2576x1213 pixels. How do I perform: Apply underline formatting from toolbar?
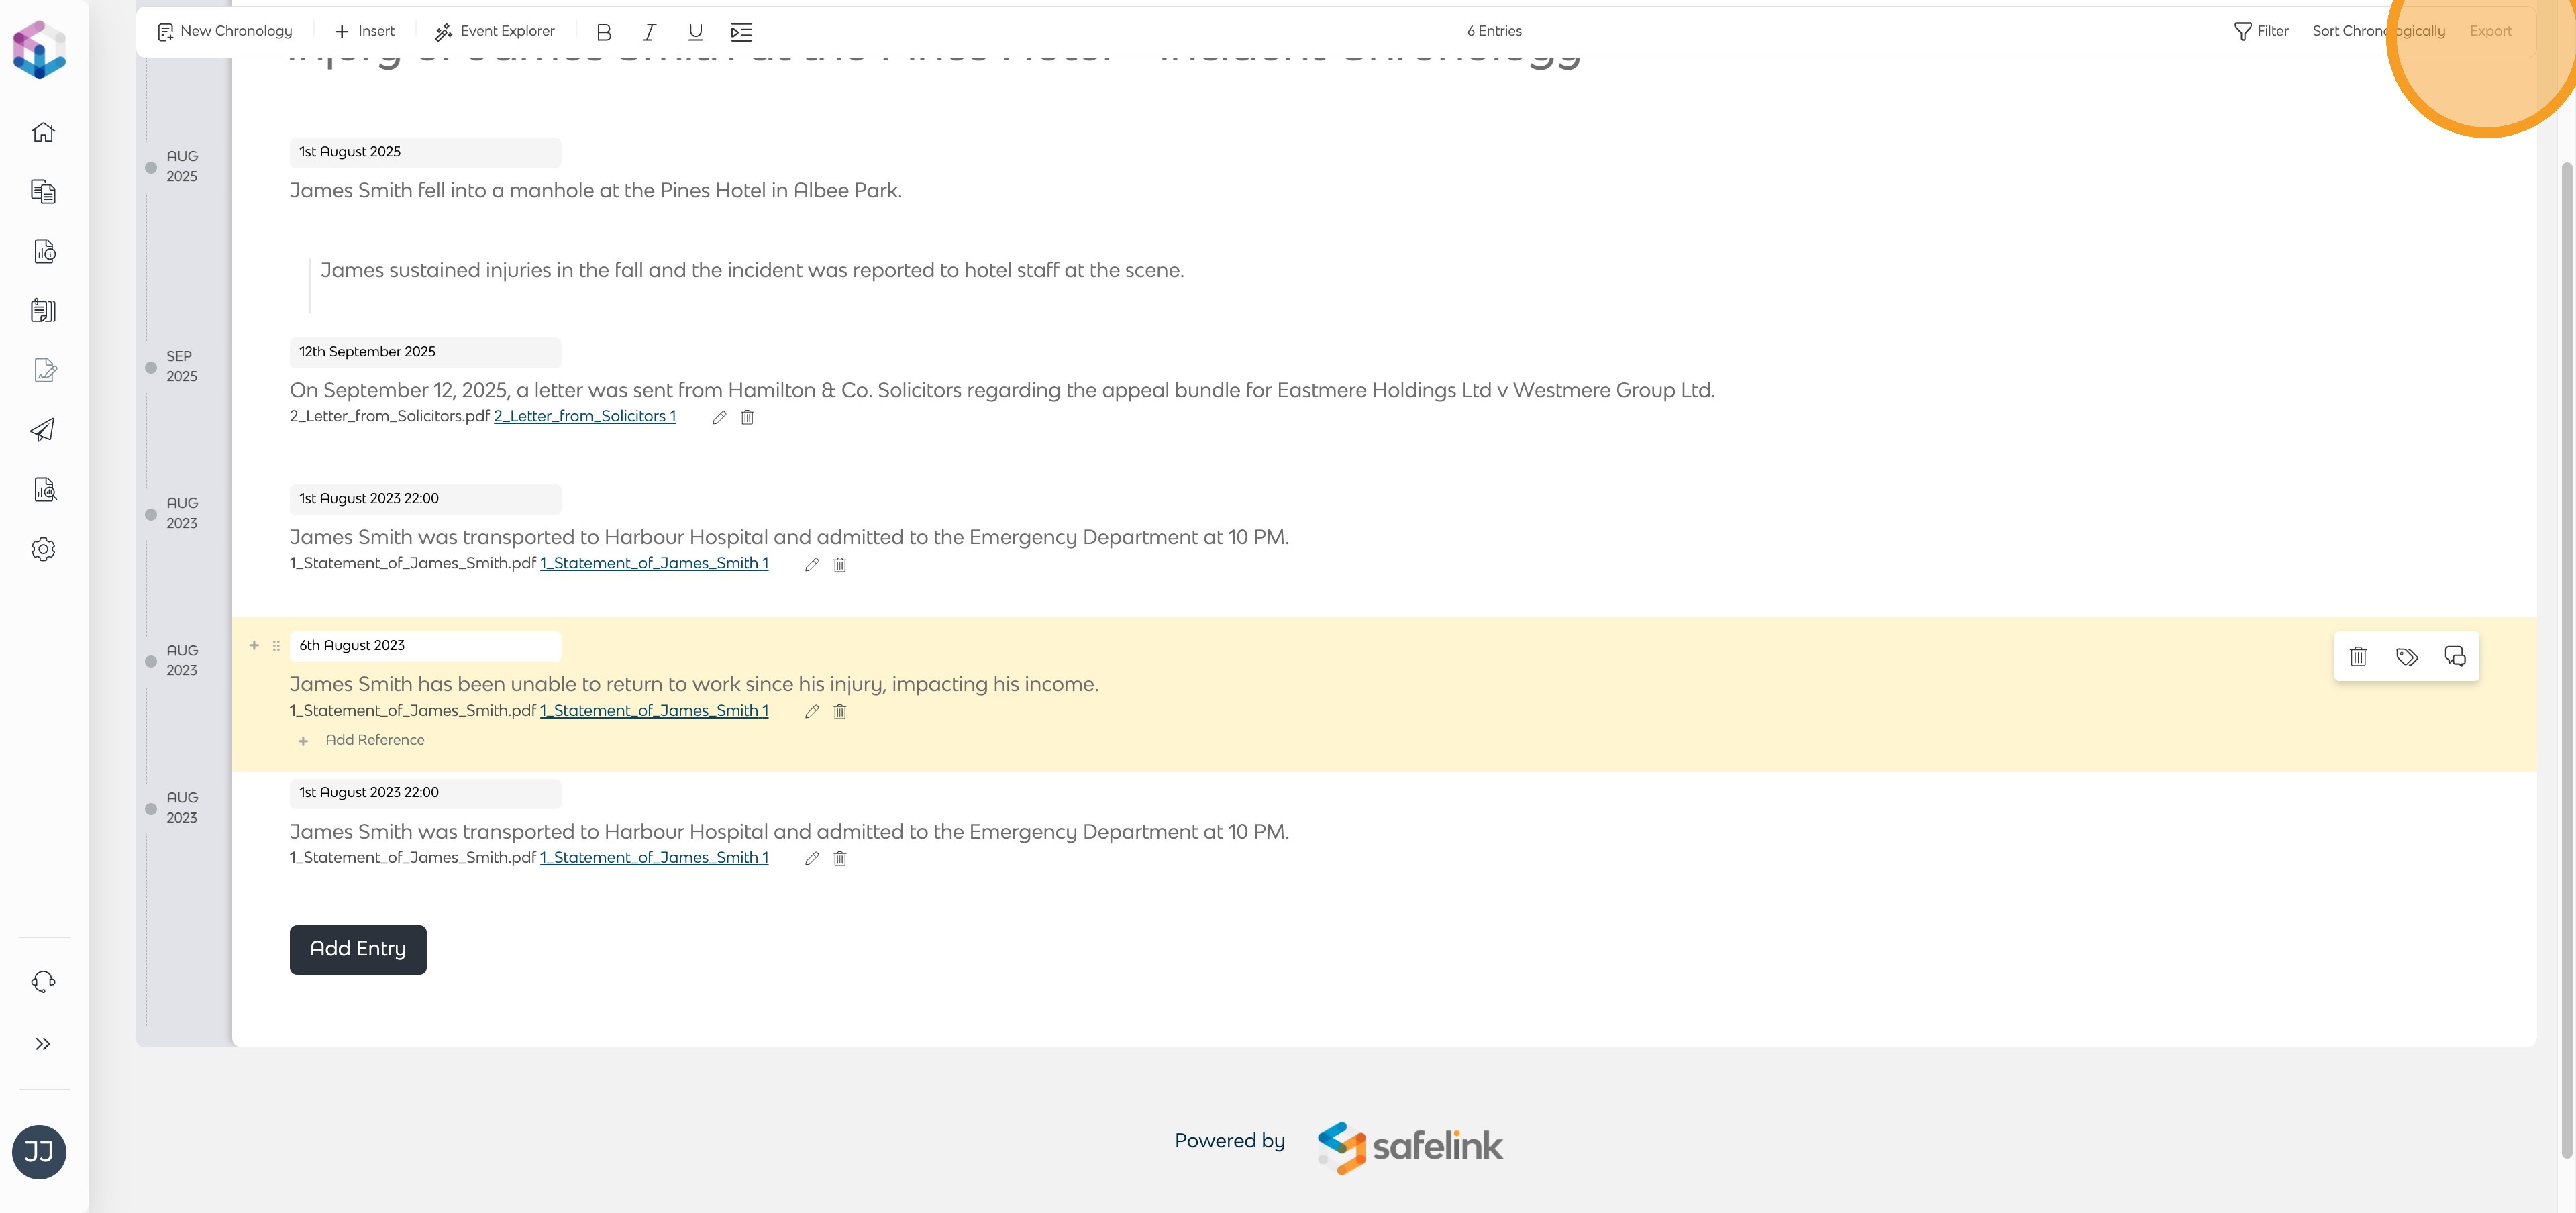coord(695,32)
